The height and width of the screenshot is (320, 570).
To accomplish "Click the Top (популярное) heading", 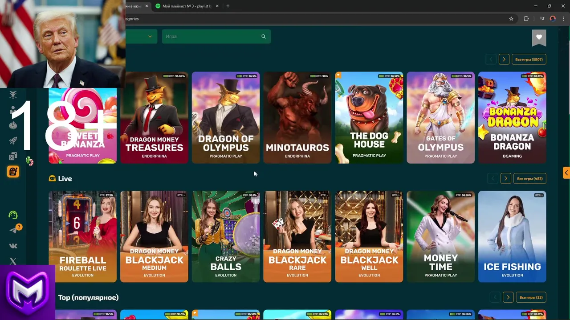I will click(88, 297).
